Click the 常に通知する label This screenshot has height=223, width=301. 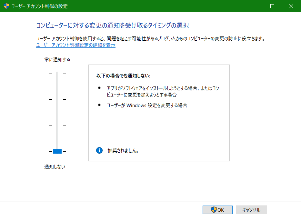(57, 60)
